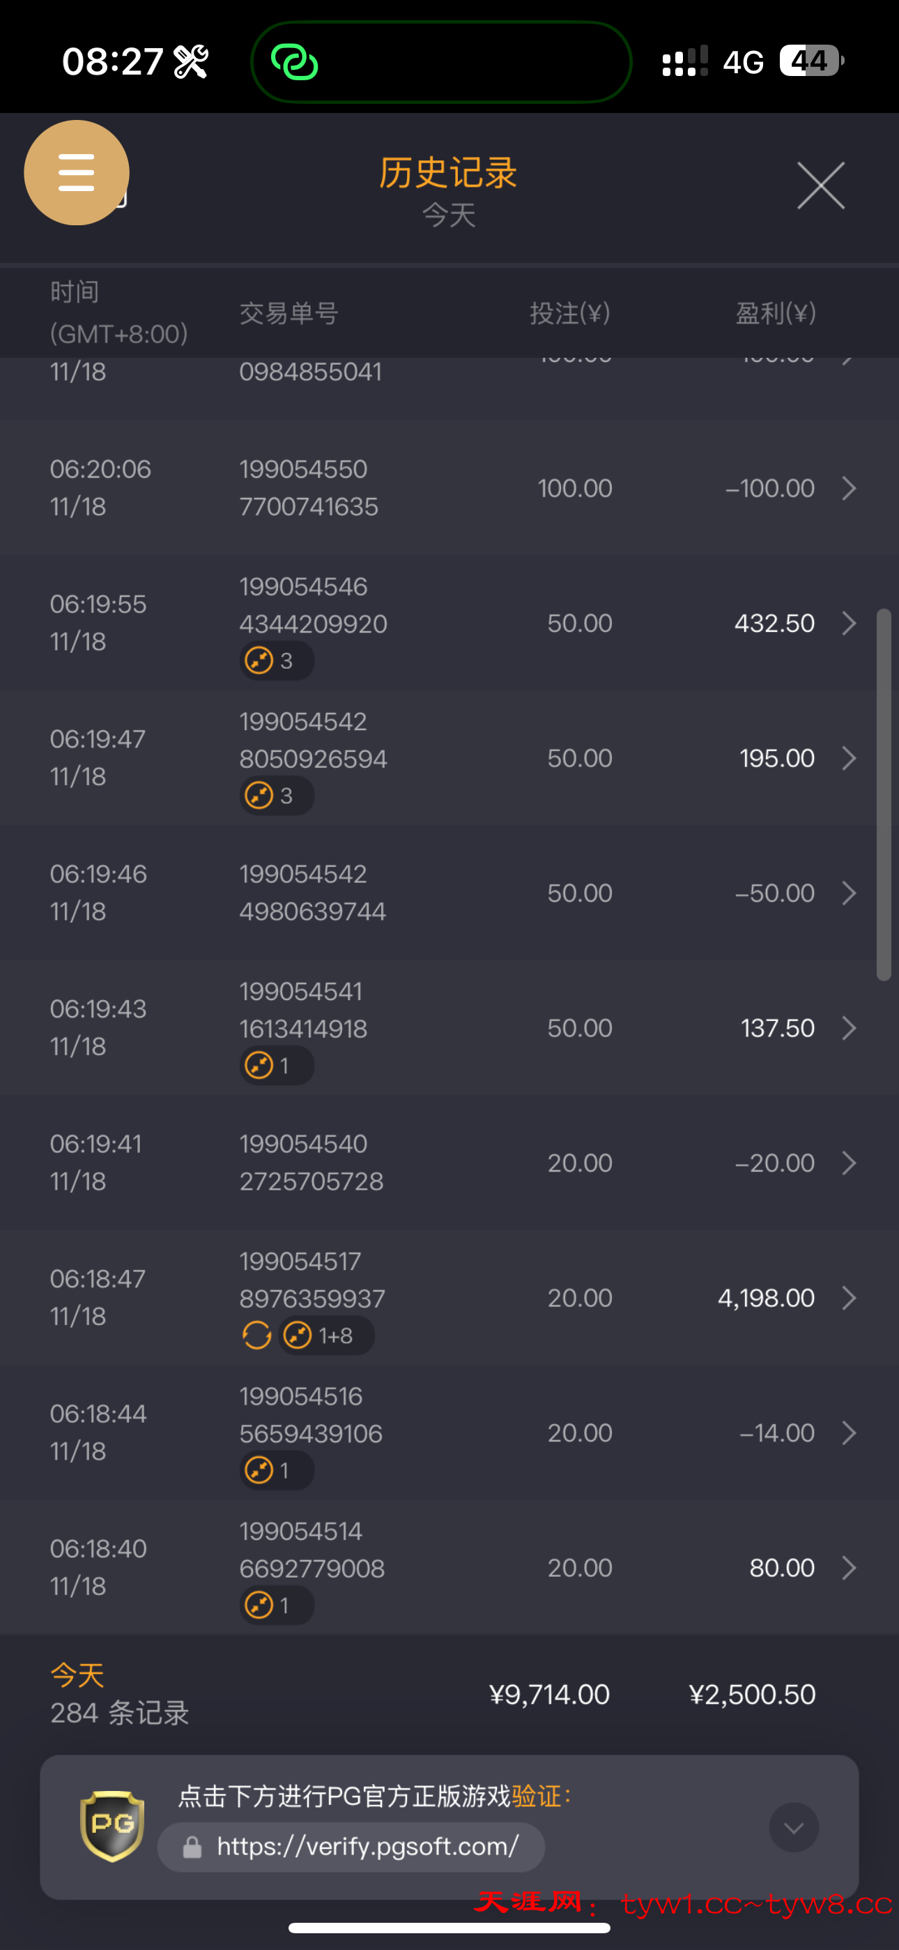Close the history records panel

[x=820, y=186]
